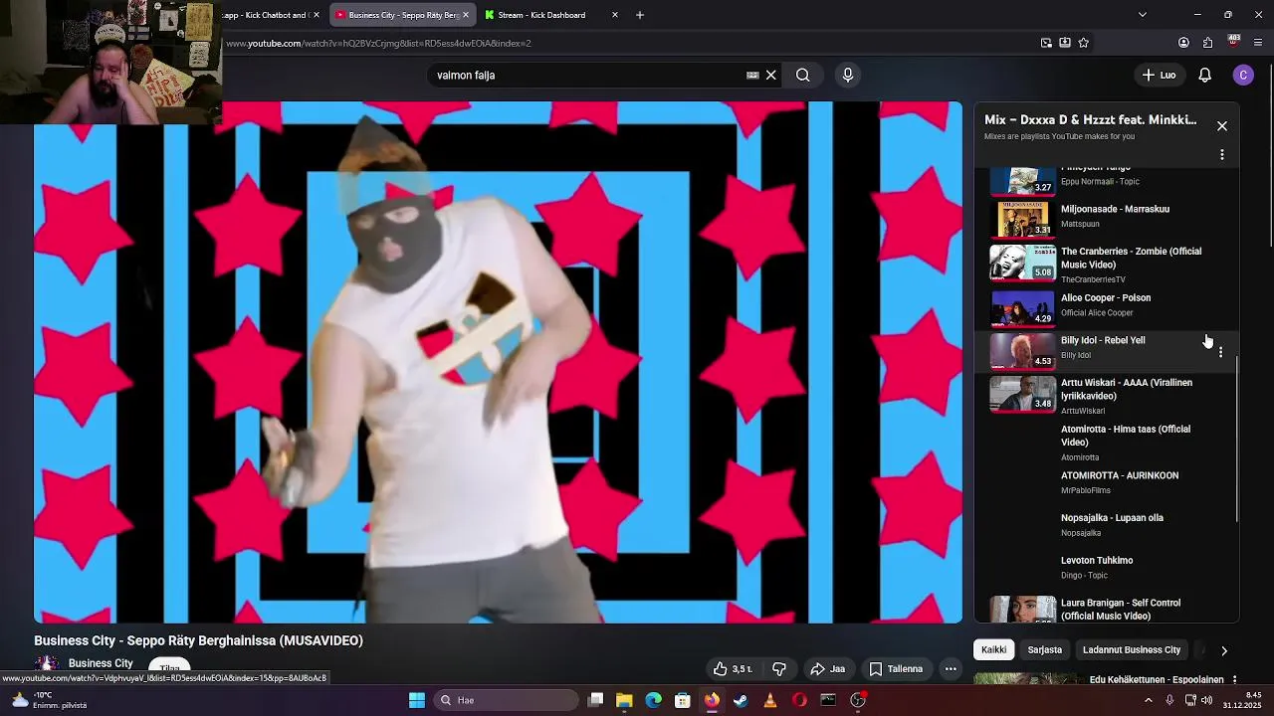This screenshot has width=1274, height=716.
Task: Open the Windows Start menu
Action: click(x=417, y=700)
